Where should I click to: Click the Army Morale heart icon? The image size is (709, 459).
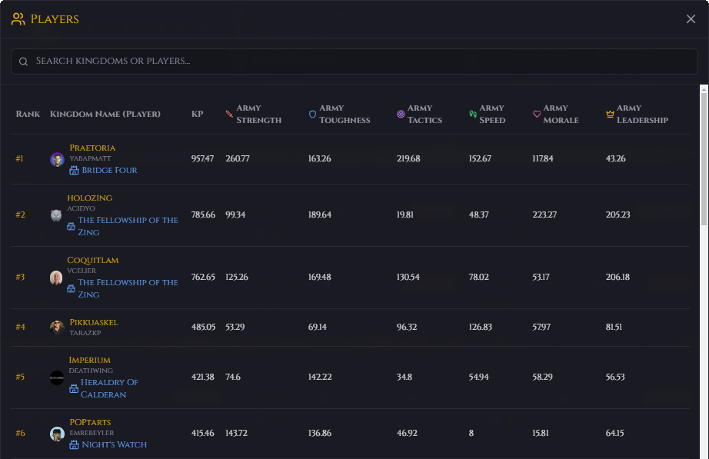tap(537, 114)
